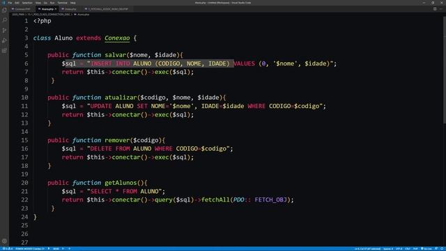
Task: Click line number 12 in the gutter
Action: (x=24, y=114)
